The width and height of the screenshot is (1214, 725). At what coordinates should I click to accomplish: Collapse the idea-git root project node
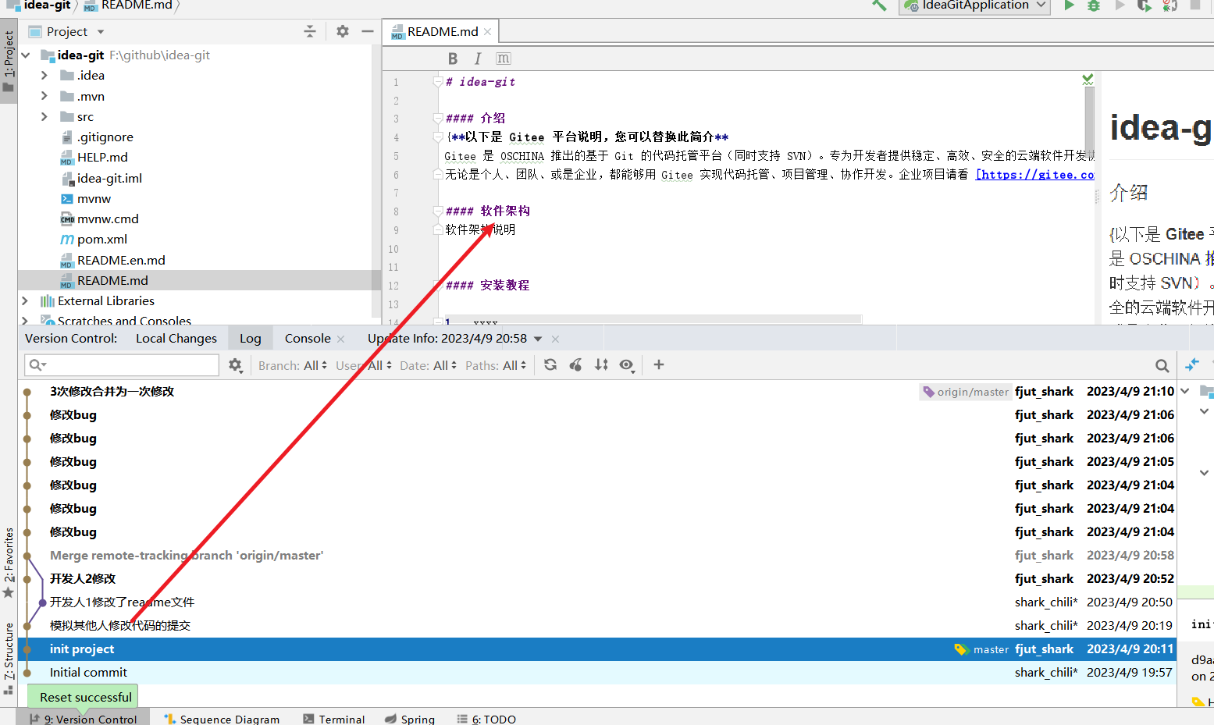point(26,55)
